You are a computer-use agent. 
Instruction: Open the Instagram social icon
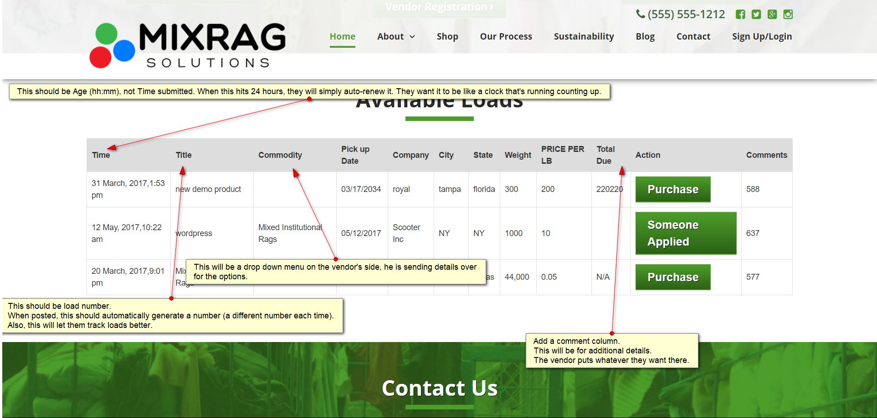788,15
